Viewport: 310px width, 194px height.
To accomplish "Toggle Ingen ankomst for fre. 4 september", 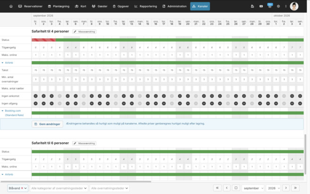I will [x=59, y=96].
